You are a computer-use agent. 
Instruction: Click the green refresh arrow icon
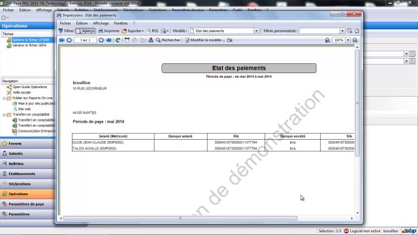coord(118,40)
